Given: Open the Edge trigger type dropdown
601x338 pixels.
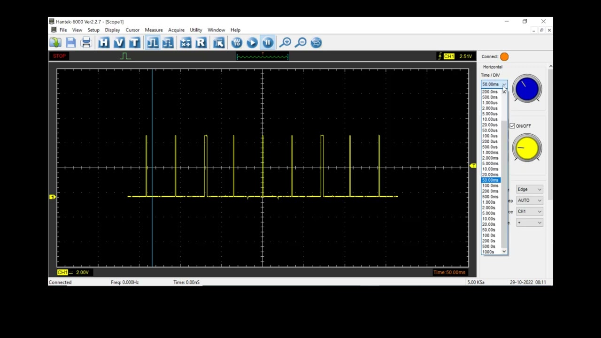Looking at the screenshot, I should 529,189.
